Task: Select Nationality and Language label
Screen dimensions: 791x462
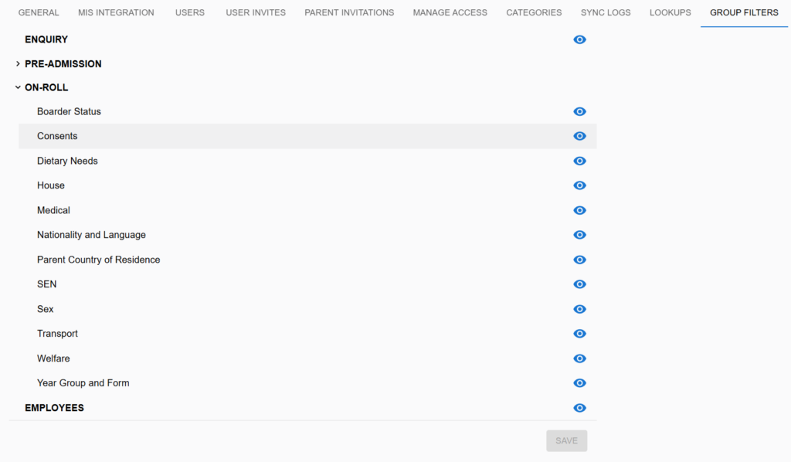Action: point(91,235)
